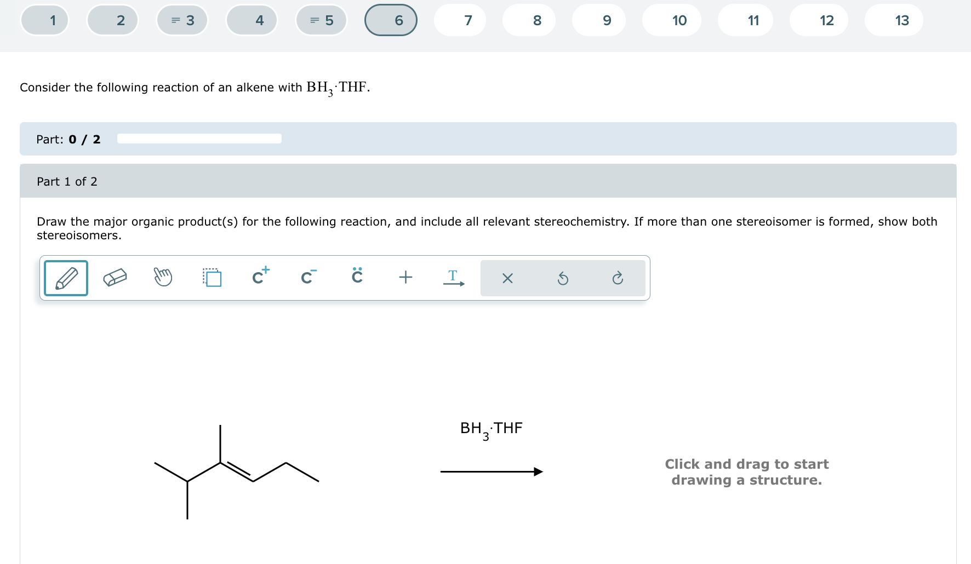Select the eraser tool
This screenshot has width=971, height=564.
(115, 278)
